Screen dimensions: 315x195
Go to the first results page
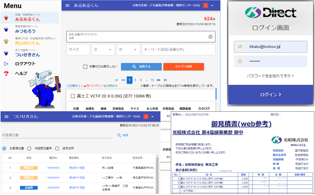(x=116, y=80)
